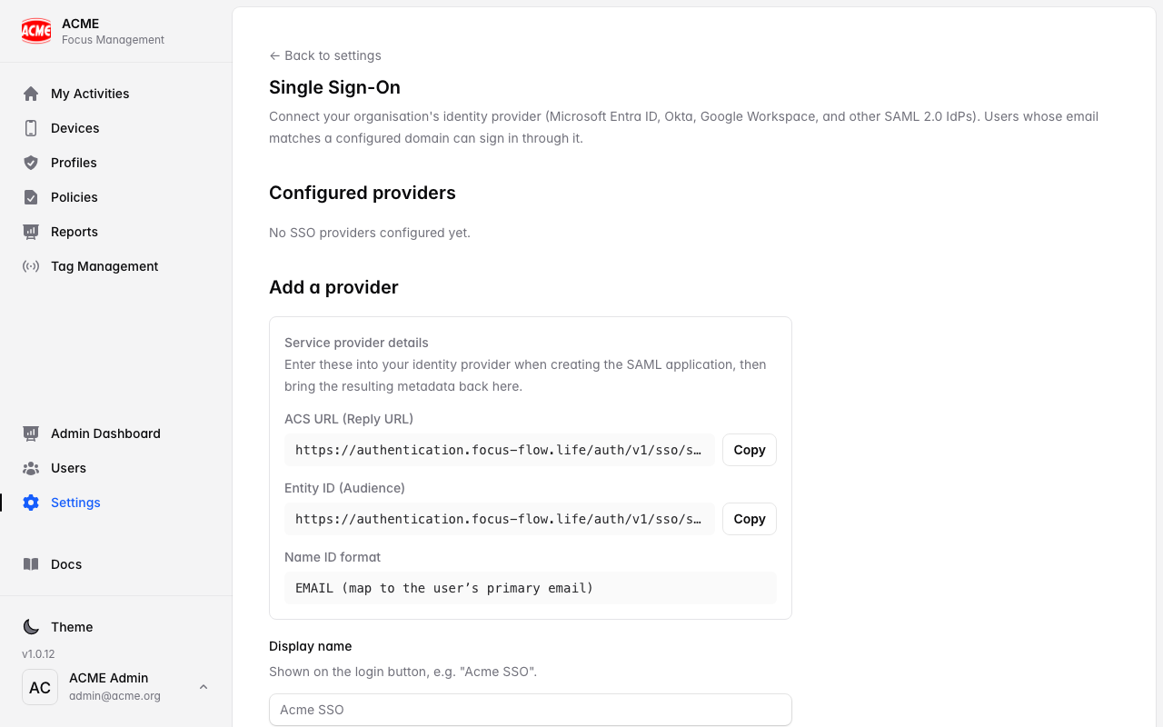Click the Tag Management signal icon
This screenshot has height=727, width=1163.
31,266
